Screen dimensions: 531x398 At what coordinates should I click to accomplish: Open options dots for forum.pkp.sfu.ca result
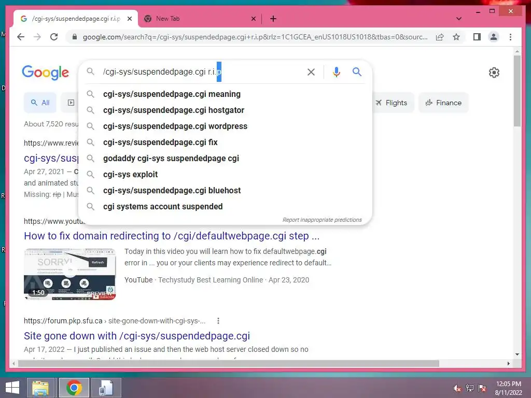(x=218, y=321)
